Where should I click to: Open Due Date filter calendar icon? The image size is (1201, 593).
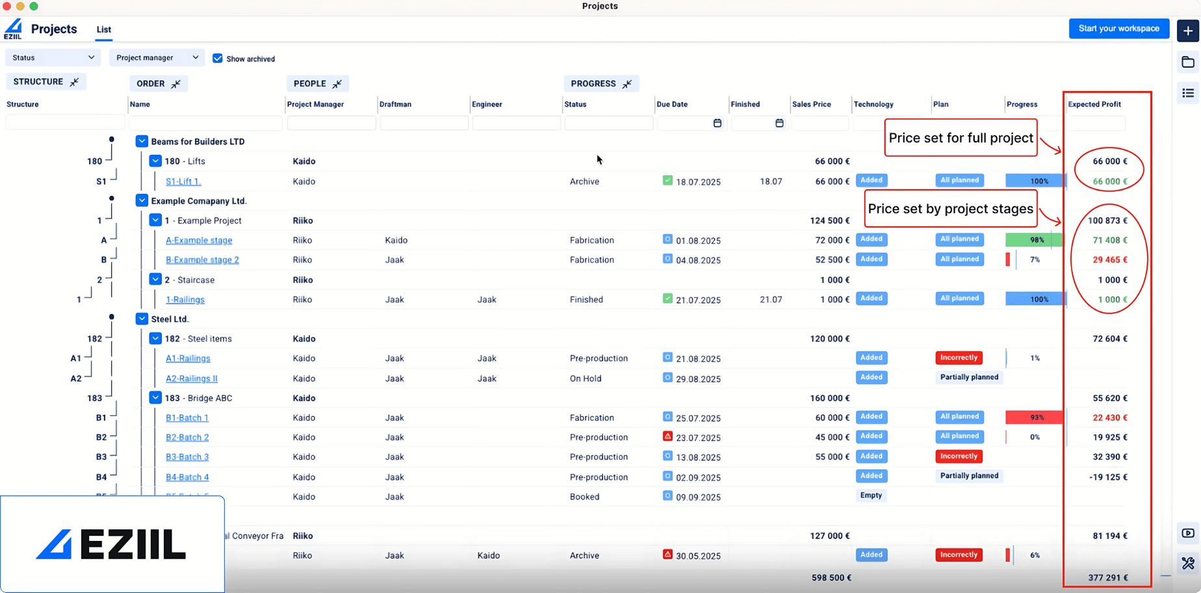717,123
